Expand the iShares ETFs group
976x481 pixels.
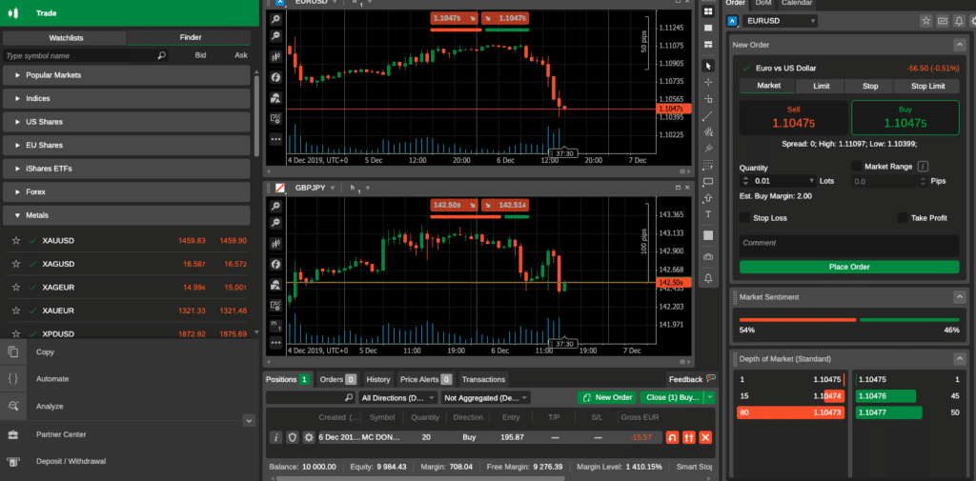(x=127, y=169)
